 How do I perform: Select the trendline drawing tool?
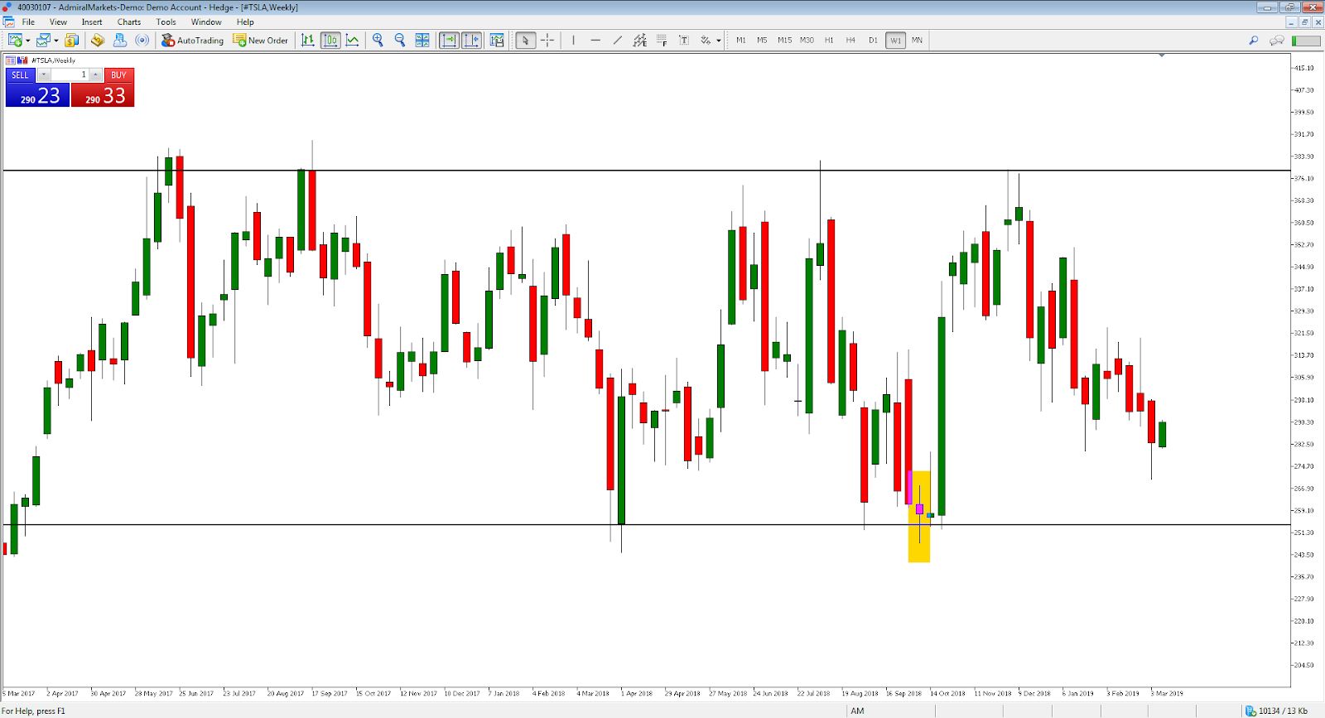pos(617,40)
